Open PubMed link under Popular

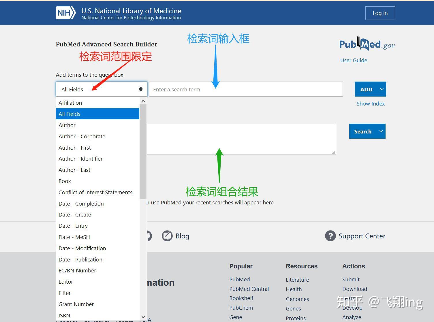[x=240, y=279]
